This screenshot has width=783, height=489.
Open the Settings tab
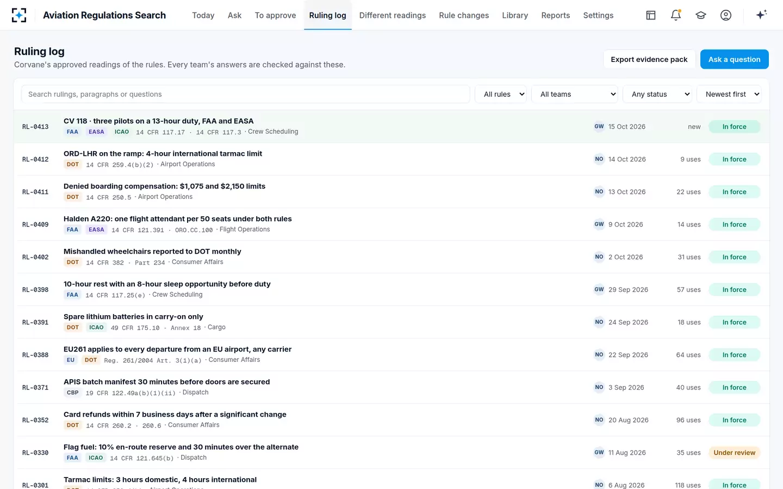coord(598,15)
